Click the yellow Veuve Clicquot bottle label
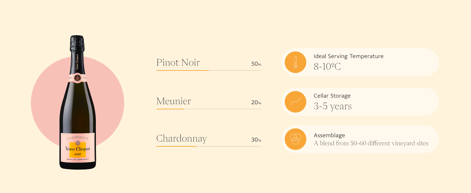 coord(78,150)
